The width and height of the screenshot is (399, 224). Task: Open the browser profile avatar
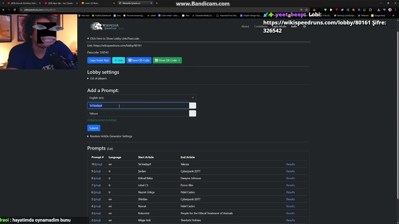pyautogui.click(x=390, y=10)
